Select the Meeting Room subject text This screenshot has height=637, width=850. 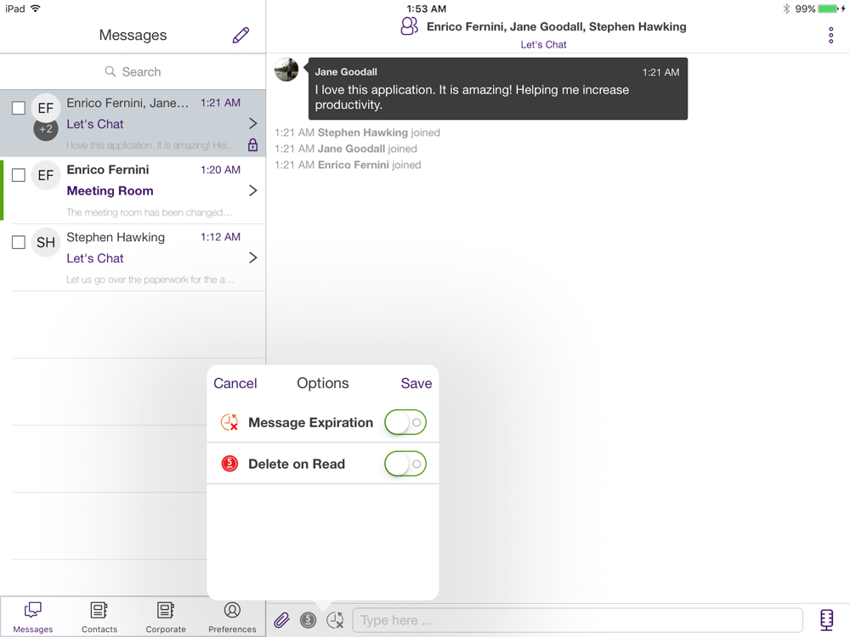pos(110,190)
